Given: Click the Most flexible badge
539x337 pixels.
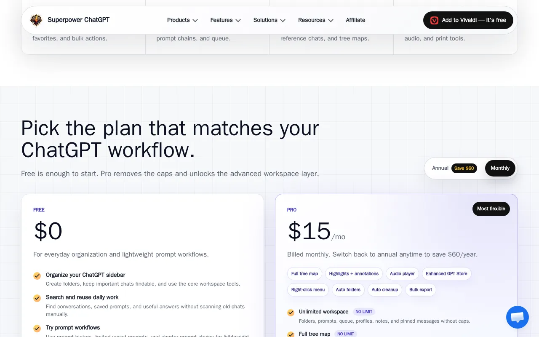Looking at the screenshot, I should [491, 209].
